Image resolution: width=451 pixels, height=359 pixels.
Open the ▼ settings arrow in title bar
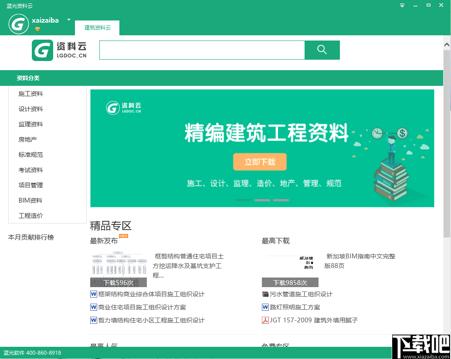click(x=402, y=6)
